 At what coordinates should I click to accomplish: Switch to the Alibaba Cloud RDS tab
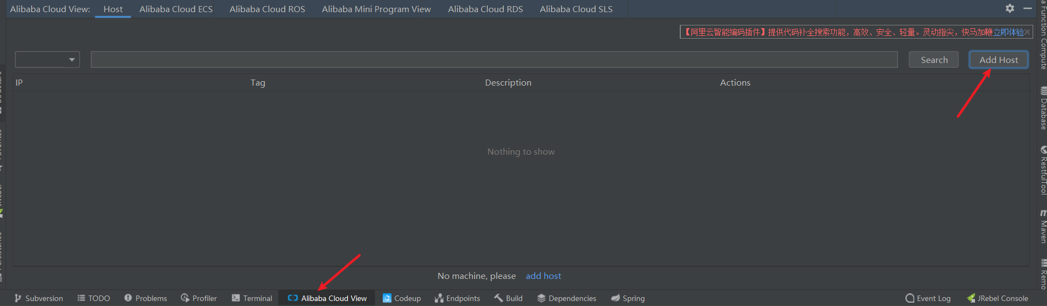click(485, 9)
